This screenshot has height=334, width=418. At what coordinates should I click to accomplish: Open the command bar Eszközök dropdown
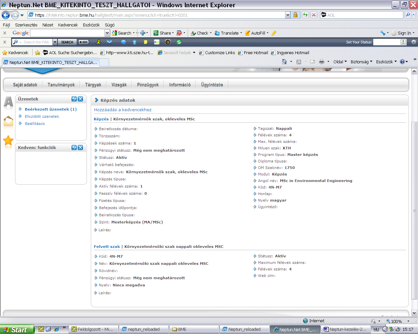(386, 62)
